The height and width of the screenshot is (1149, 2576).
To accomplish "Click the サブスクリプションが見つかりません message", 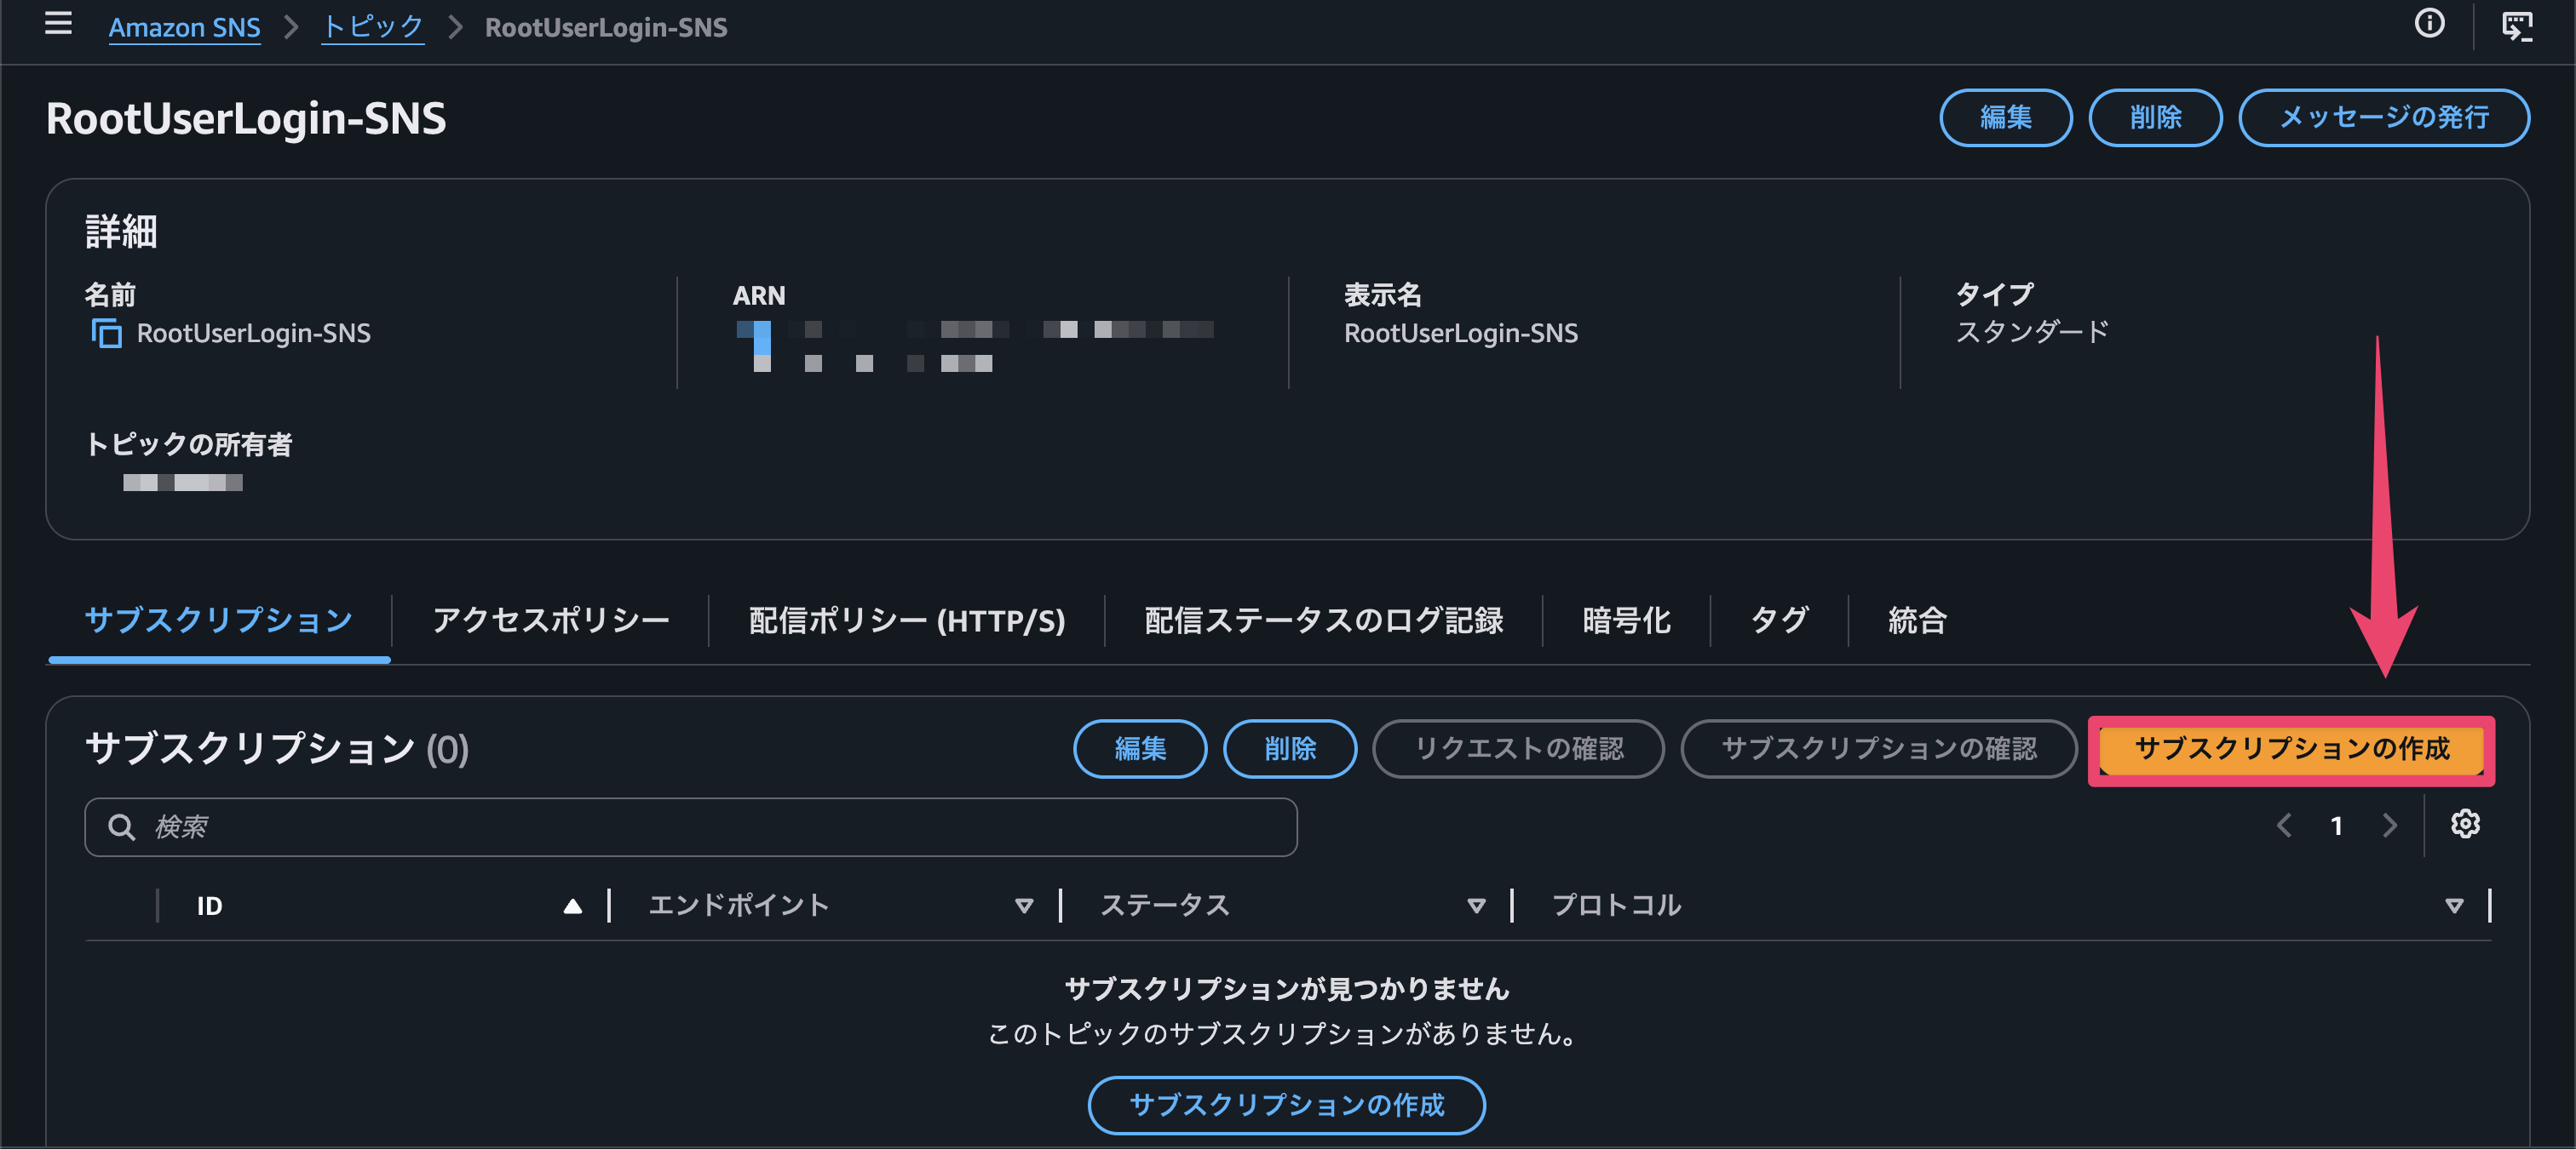I will pyautogui.click(x=1286, y=988).
